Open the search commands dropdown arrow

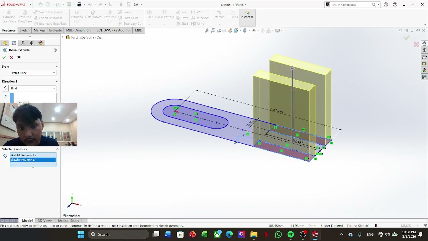(x=378, y=5)
